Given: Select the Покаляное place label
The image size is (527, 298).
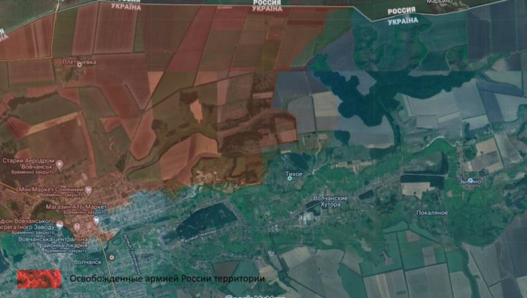Looking at the screenshot, I should coord(433,213).
